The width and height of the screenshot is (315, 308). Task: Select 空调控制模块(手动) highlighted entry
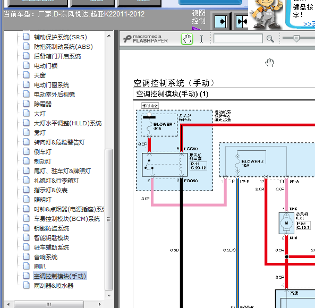pos(60,276)
